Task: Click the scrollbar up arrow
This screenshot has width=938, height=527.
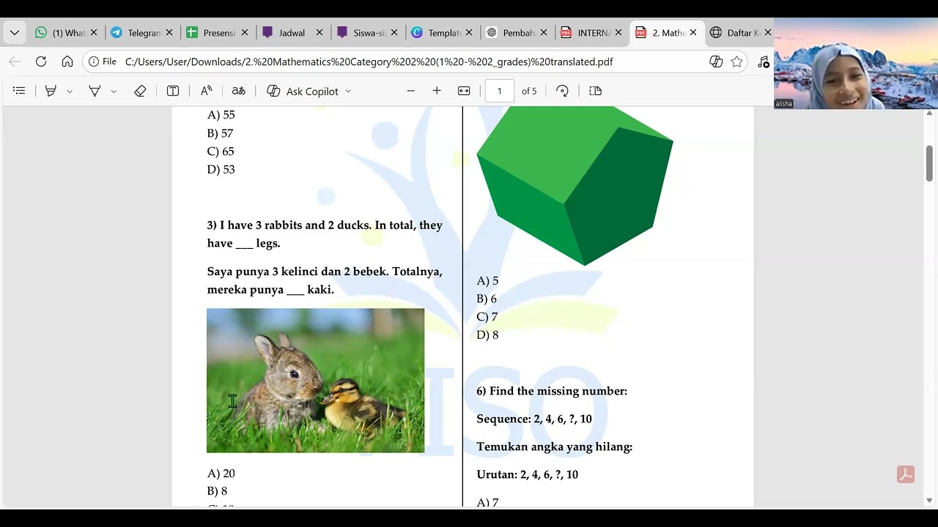Action: tap(929, 113)
